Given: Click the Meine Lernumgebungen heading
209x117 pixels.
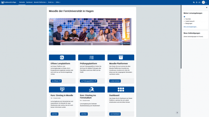Looking at the screenshot, I should (x=193, y=13).
